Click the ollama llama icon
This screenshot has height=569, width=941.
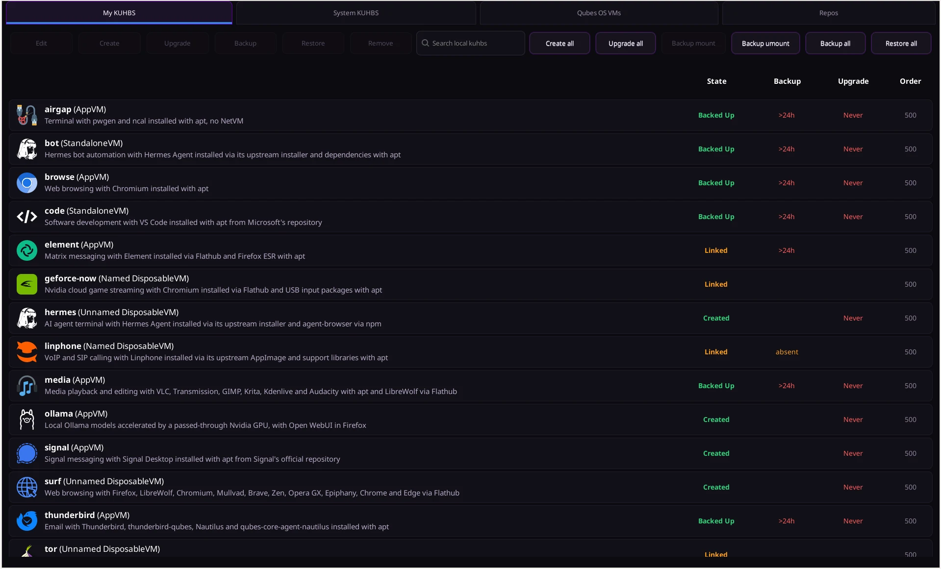pyautogui.click(x=27, y=420)
